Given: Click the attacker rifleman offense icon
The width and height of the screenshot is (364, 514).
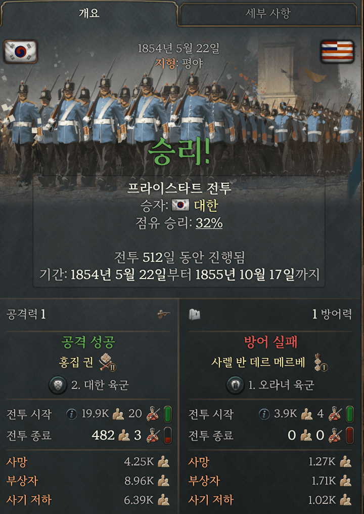Looking at the screenshot, I should point(164,314).
